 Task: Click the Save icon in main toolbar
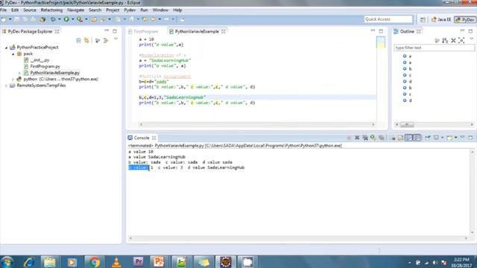[x=17, y=19]
